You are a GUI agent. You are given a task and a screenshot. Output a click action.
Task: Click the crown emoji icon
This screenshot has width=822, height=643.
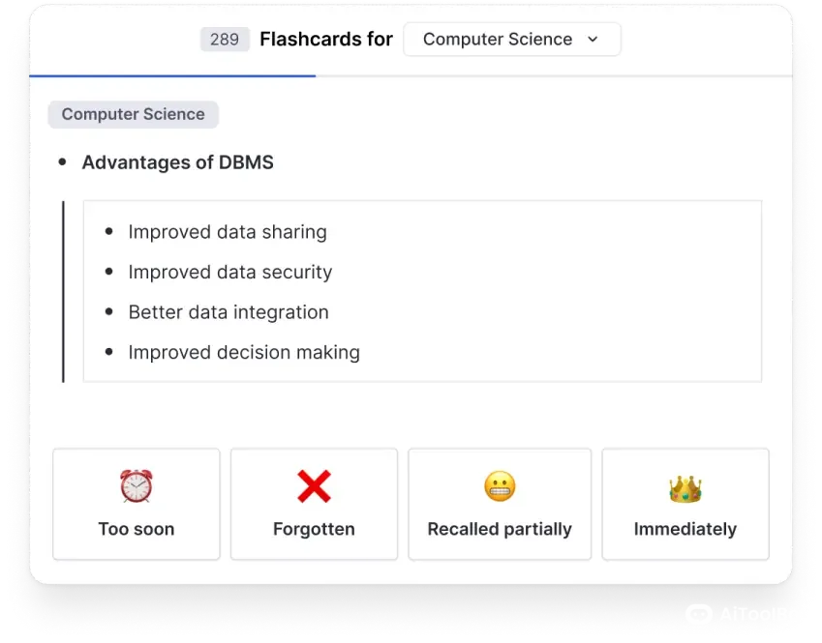(x=685, y=488)
